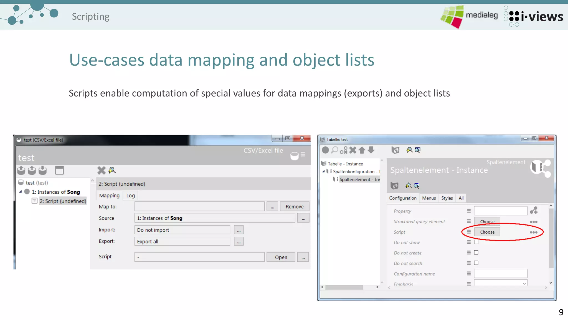Click the refresh book icon in Tabelle top toolbar
This screenshot has height=320, width=568.
(x=395, y=150)
